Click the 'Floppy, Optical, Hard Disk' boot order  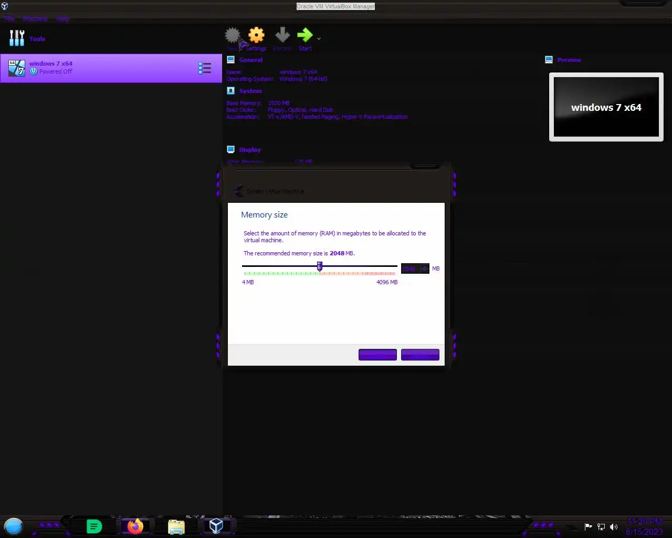(300, 110)
